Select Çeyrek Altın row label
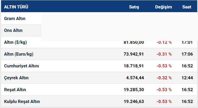The width and height of the screenshot is (198, 108). point(16,78)
